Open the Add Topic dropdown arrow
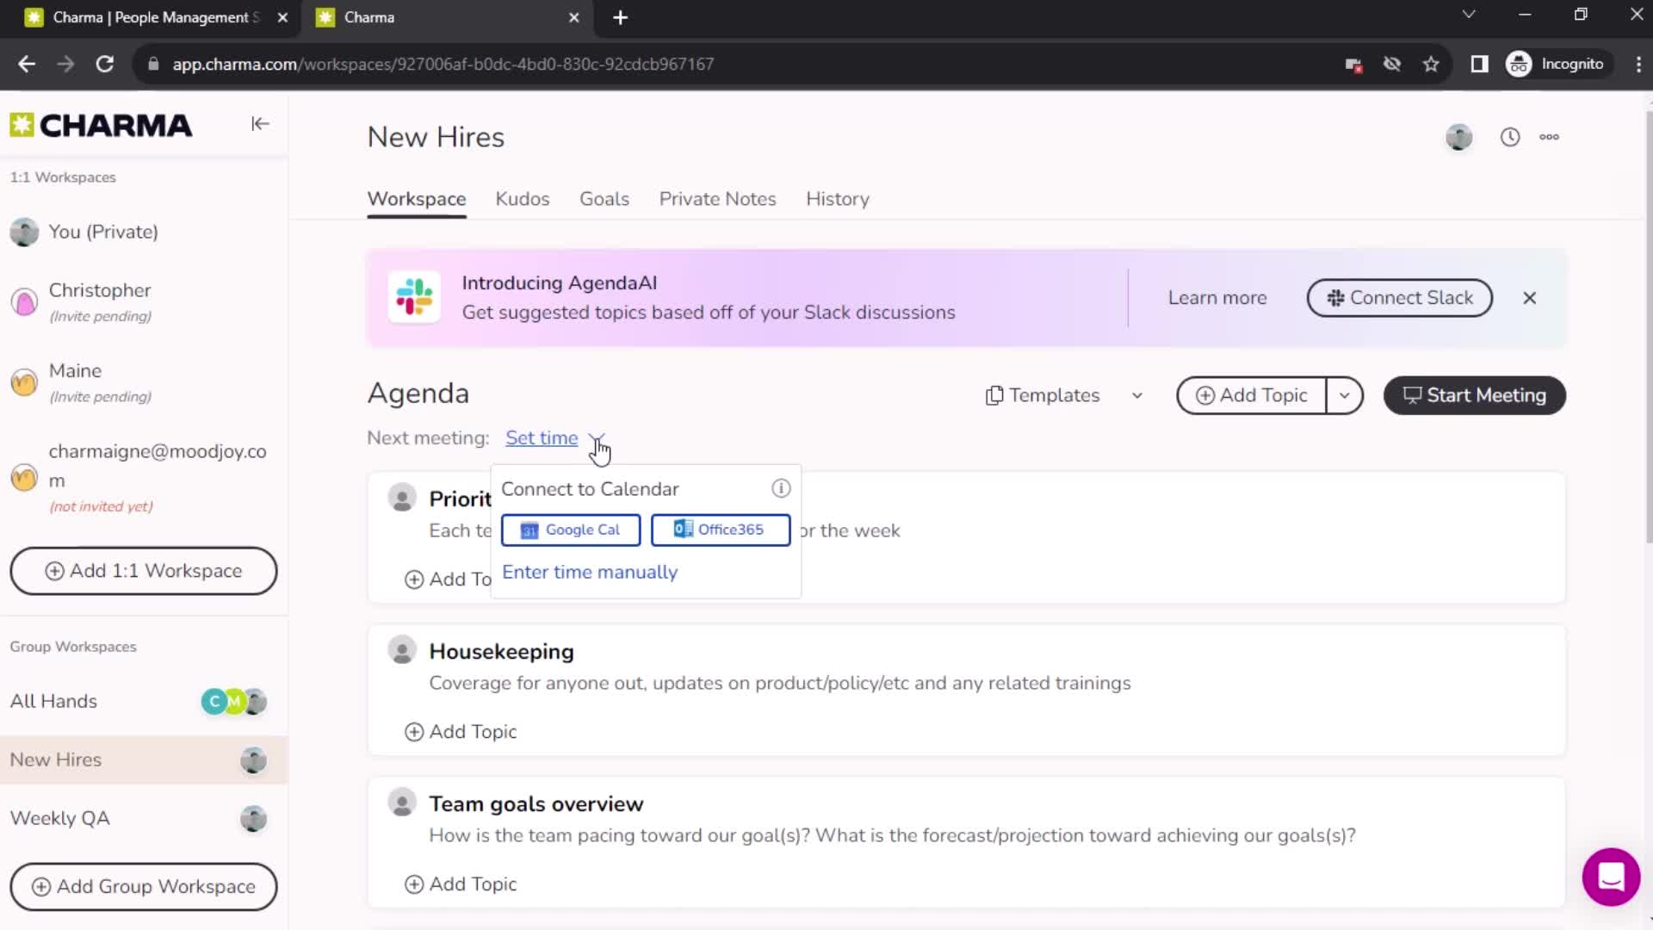The width and height of the screenshot is (1653, 930). (1344, 395)
